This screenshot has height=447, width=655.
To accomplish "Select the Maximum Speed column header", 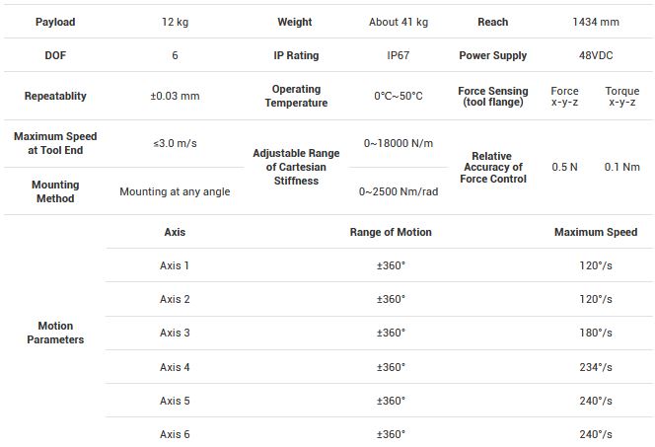I will 596,233.
